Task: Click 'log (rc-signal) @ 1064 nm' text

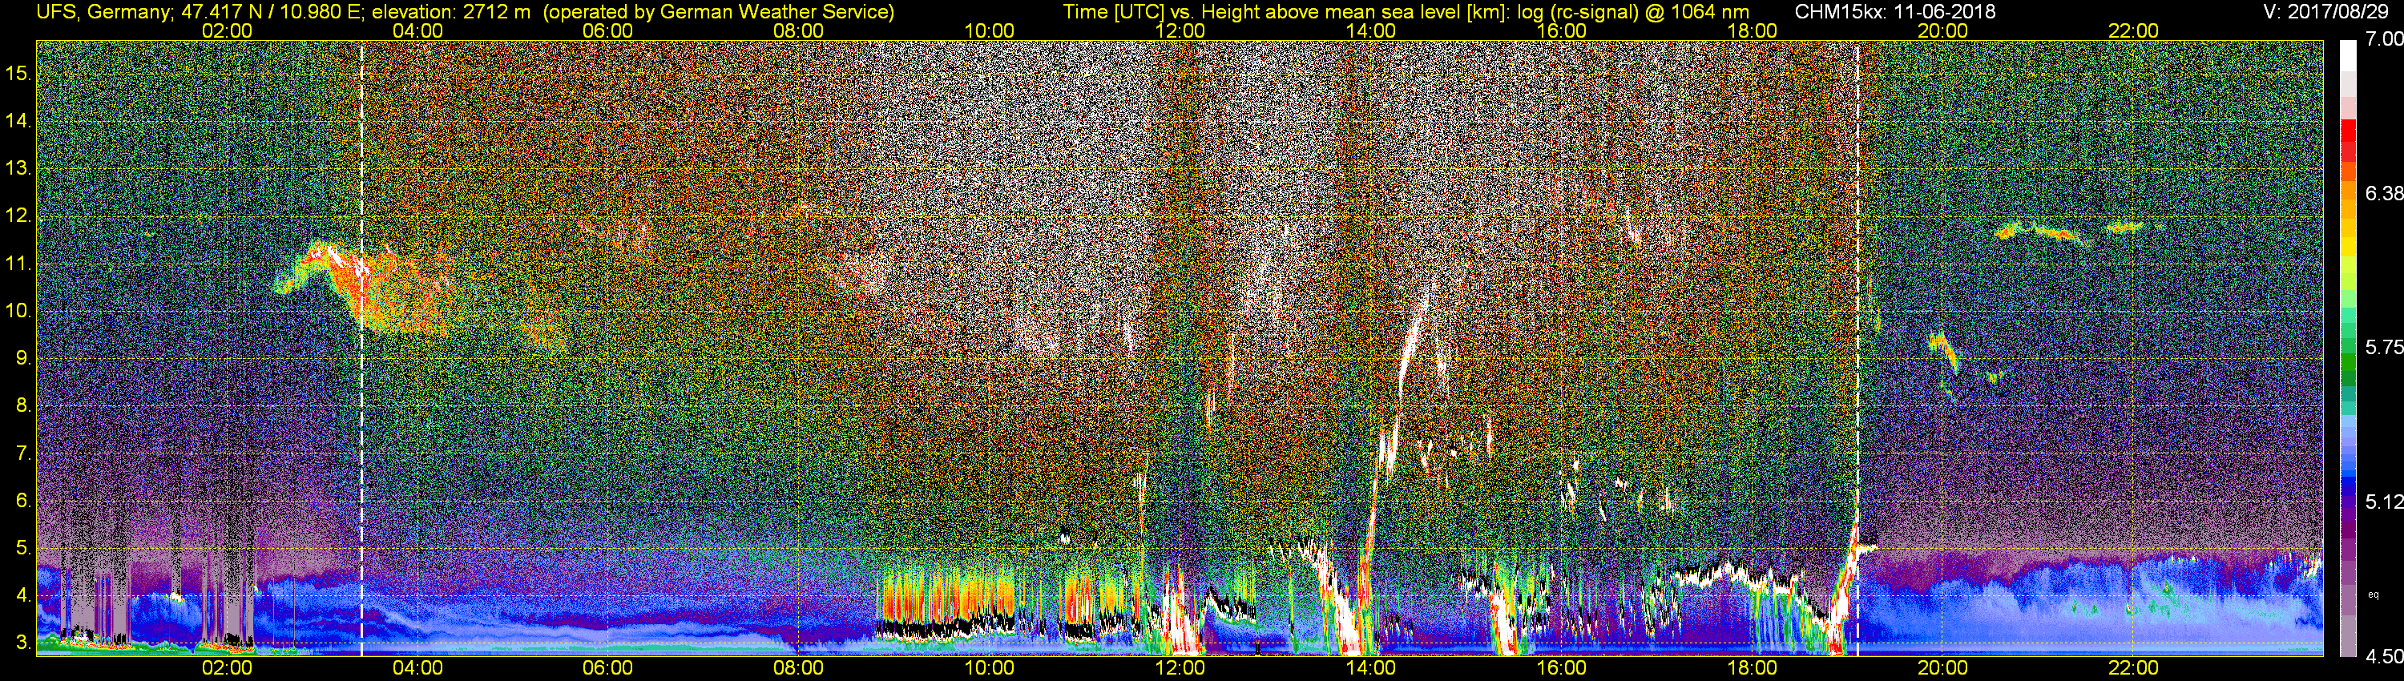Action: click(1633, 11)
